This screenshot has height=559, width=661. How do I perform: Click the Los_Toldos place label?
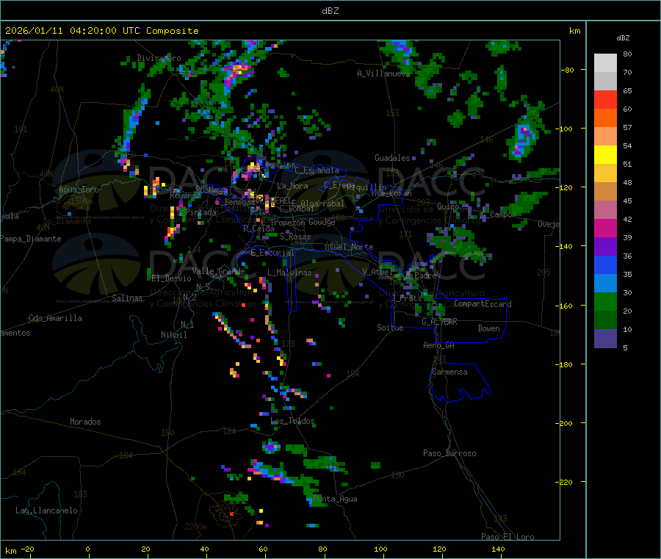292,421
